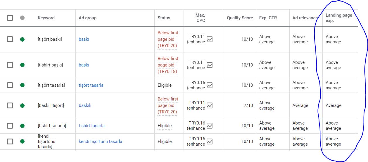The width and height of the screenshot is (368, 162).
Task: Check the [tişört tasarla] keyword row
Action: [10, 85]
